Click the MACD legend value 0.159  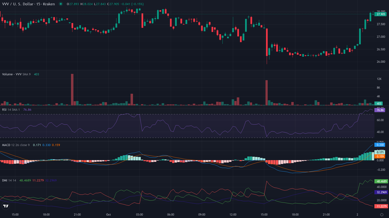pos(56,145)
